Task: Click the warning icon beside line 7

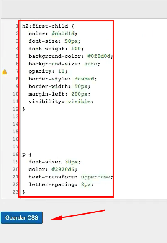Action: tap(5, 72)
